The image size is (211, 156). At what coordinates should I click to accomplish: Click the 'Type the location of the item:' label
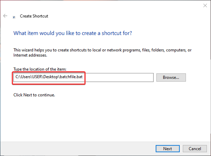pyautogui.click(x=40, y=69)
